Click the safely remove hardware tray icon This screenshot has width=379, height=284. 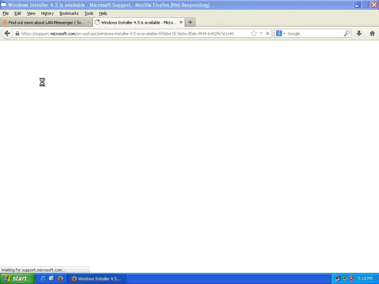coord(345,279)
